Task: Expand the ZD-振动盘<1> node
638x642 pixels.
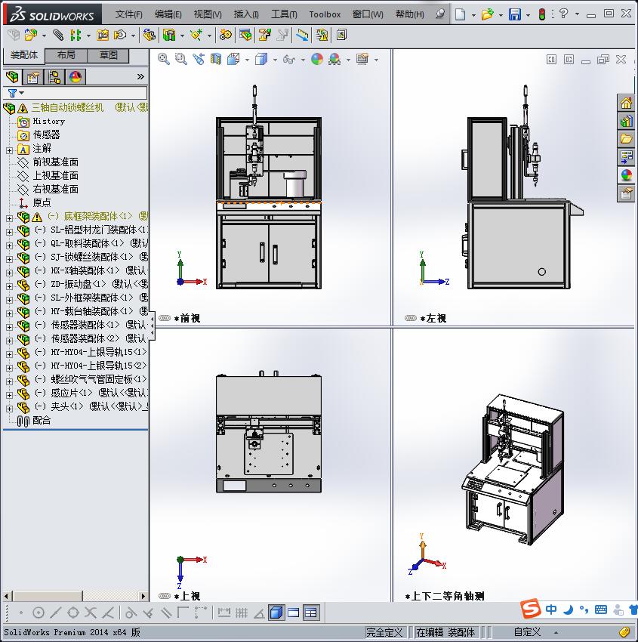Action: (9, 286)
